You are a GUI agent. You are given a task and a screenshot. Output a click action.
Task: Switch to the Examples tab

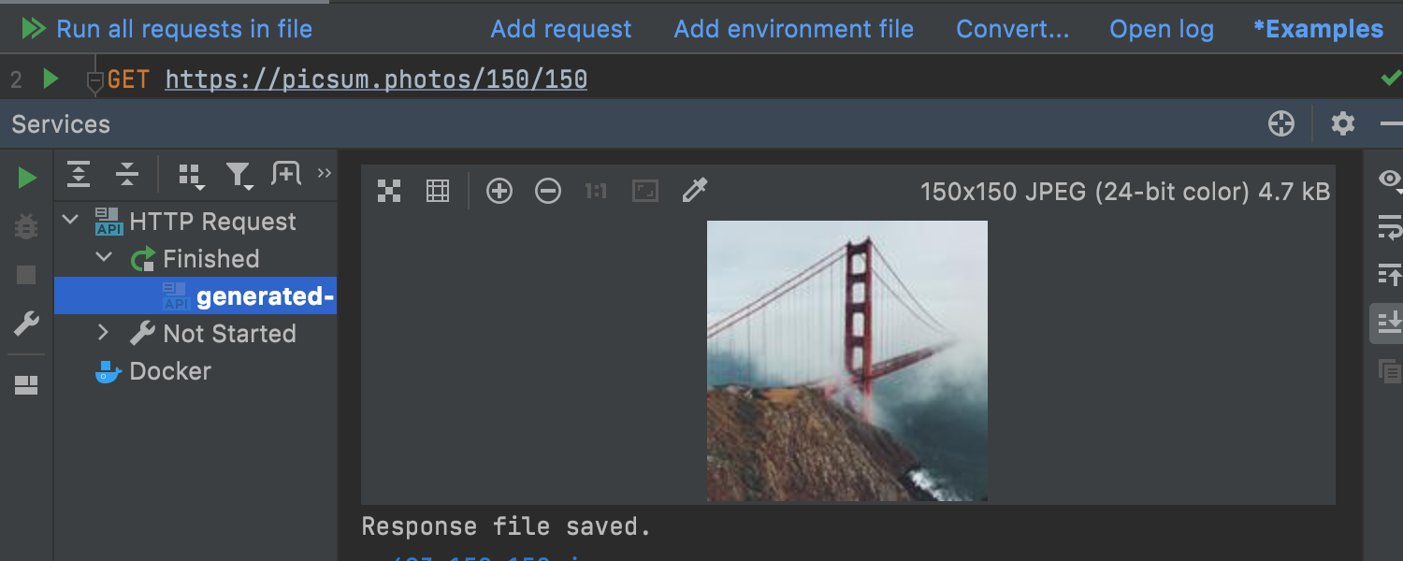[x=1319, y=29]
